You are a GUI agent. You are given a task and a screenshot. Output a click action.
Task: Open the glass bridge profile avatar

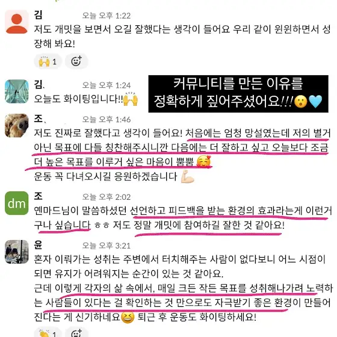[x=17, y=91]
